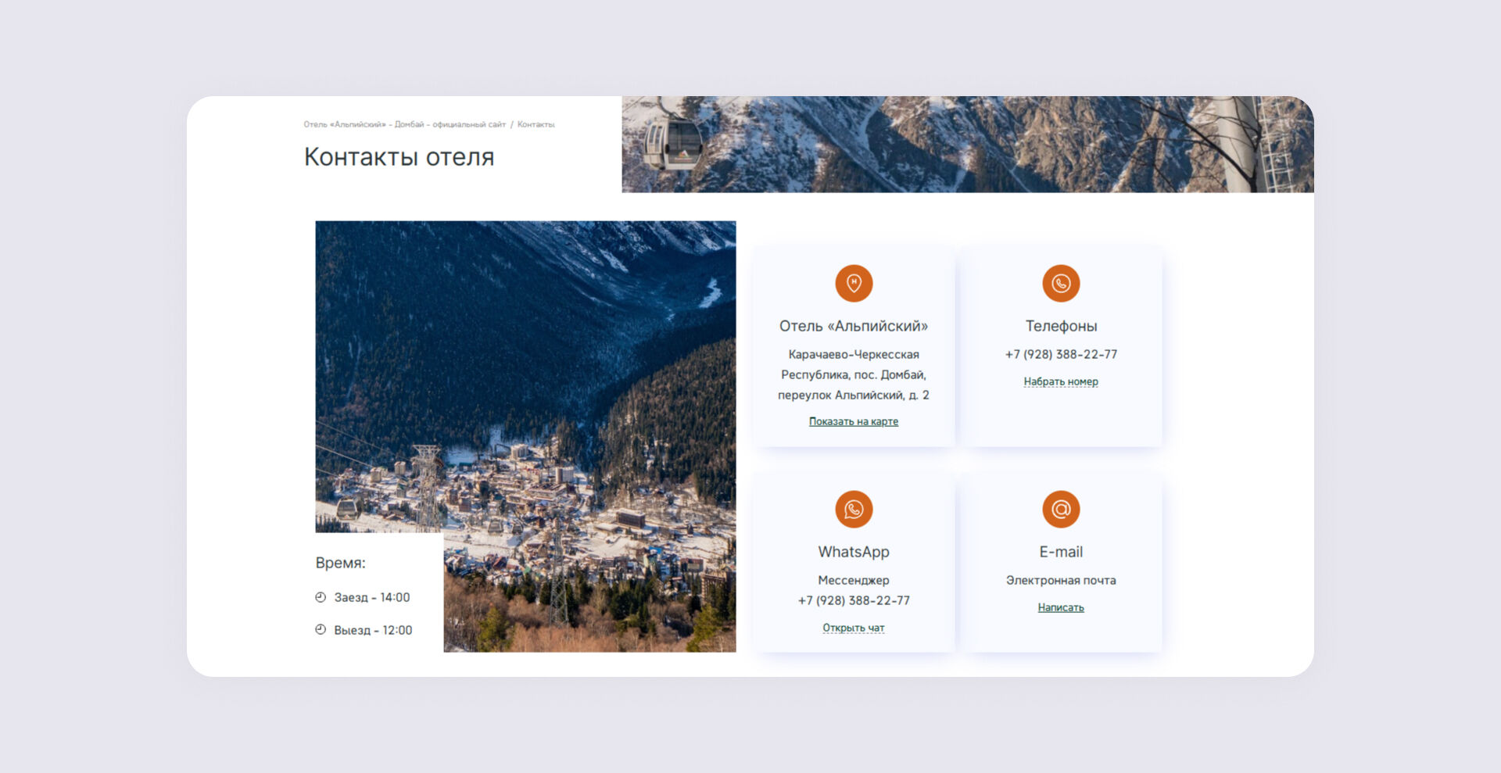Viewport: 1501px width, 773px height.
Task: Click the Контакты отеля page heading
Action: 399,157
